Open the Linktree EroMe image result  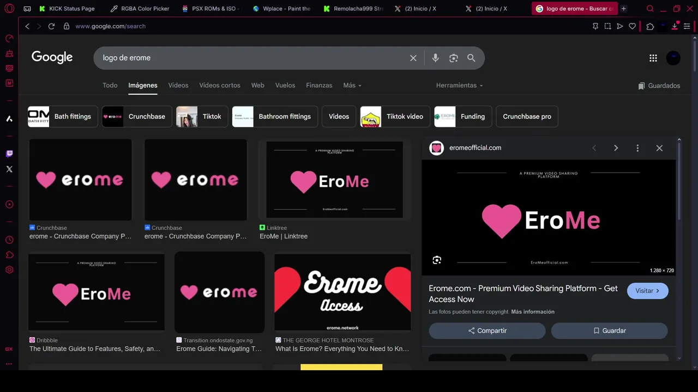pyautogui.click(x=334, y=180)
